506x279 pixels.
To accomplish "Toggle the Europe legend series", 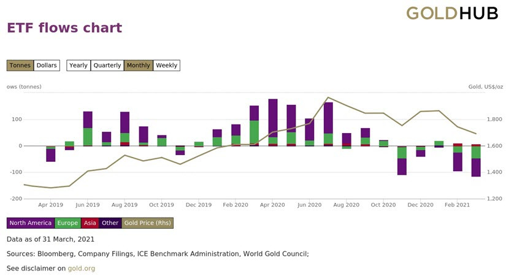I will coord(67,223).
